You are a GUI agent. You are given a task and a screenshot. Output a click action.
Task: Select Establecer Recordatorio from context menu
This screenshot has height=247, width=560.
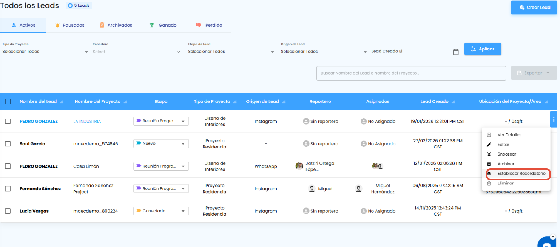coord(518,174)
